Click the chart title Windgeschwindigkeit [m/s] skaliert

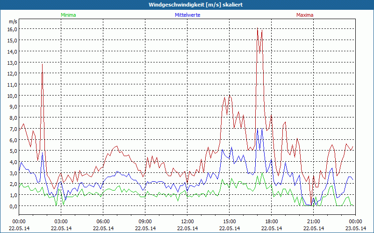point(196,5)
